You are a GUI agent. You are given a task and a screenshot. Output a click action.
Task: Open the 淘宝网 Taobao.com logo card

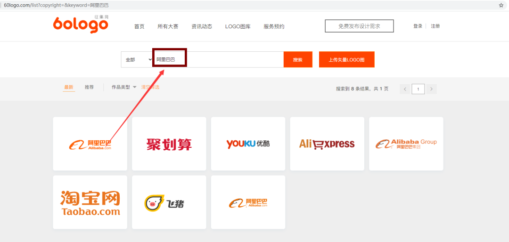[90, 202]
